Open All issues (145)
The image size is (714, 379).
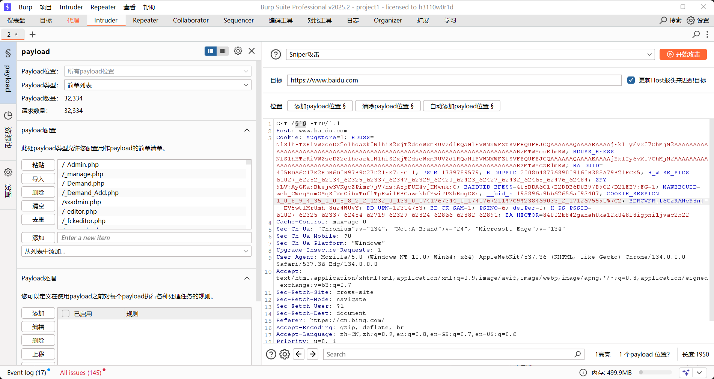coord(81,373)
